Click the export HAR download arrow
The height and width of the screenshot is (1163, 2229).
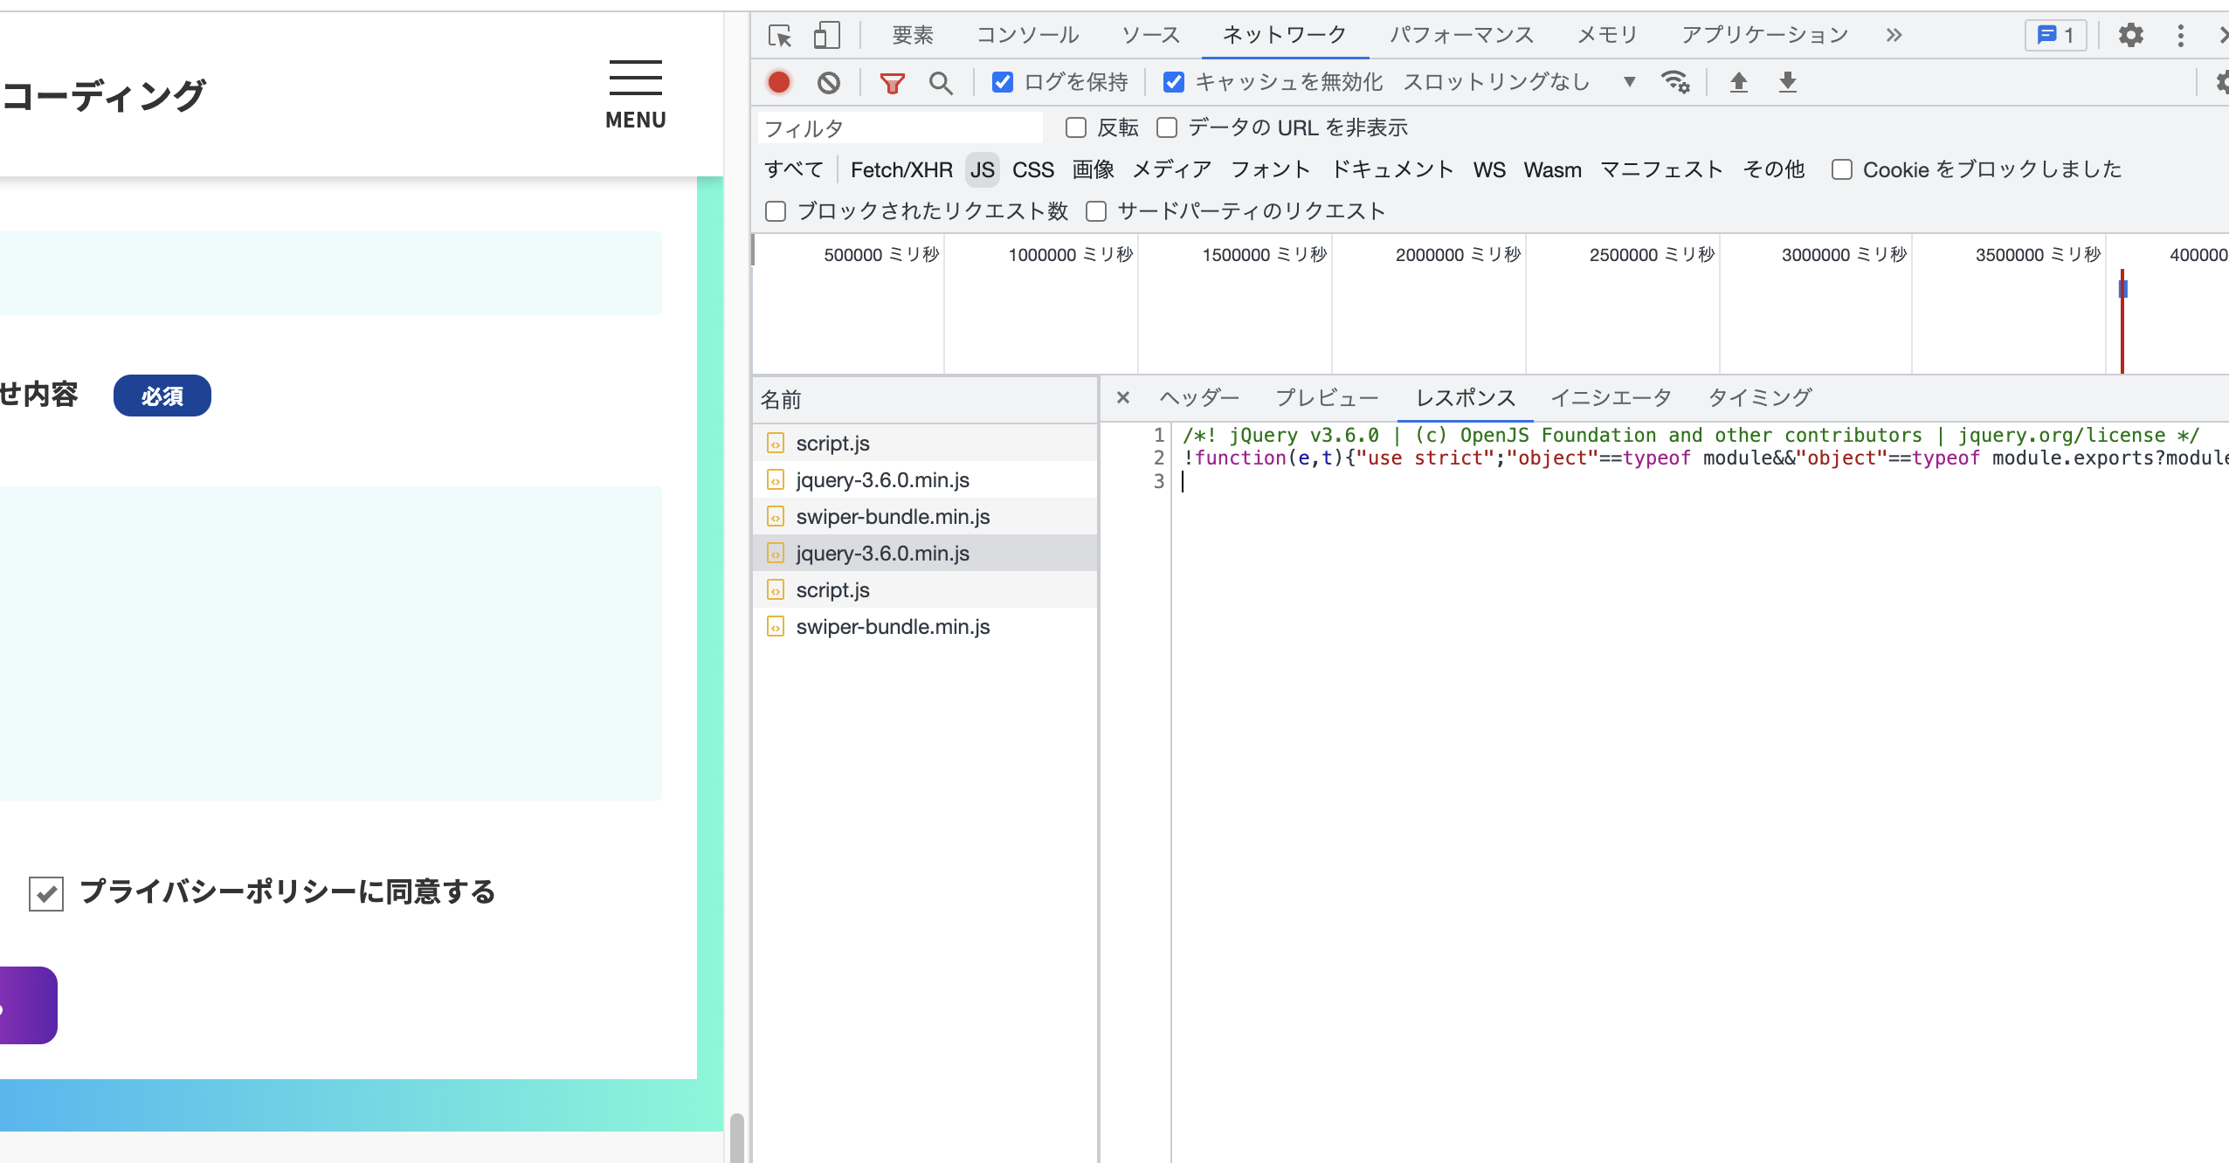pyautogui.click(x=1787, y=82)
